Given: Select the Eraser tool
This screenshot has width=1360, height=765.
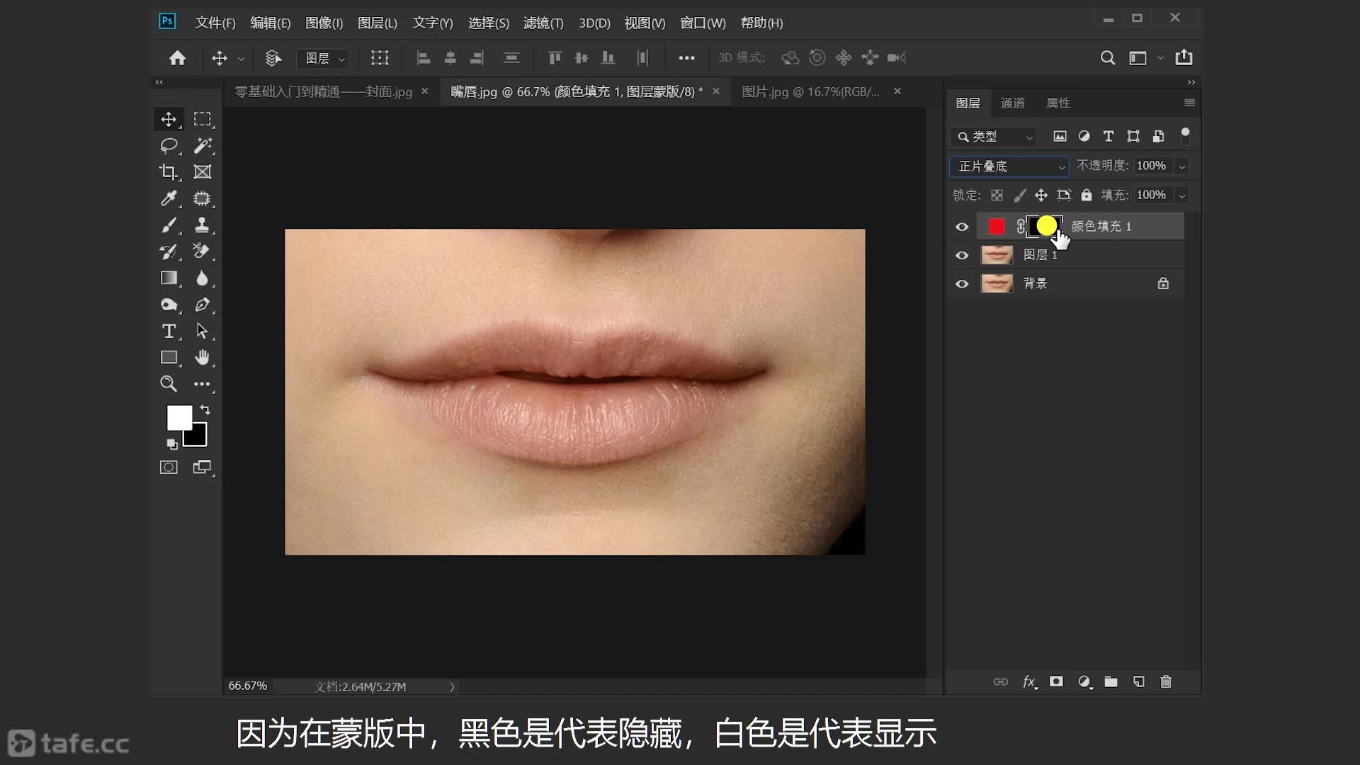Looking at the screenshot, I should pyautogui.click(x=203, y=251).
